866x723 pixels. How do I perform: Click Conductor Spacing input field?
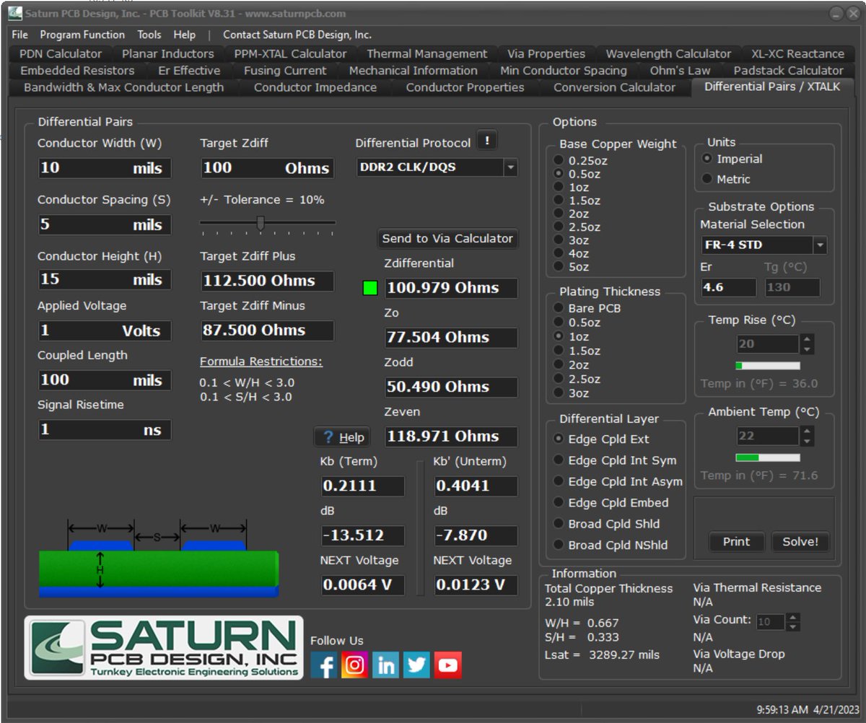click(x=105, y=224)
